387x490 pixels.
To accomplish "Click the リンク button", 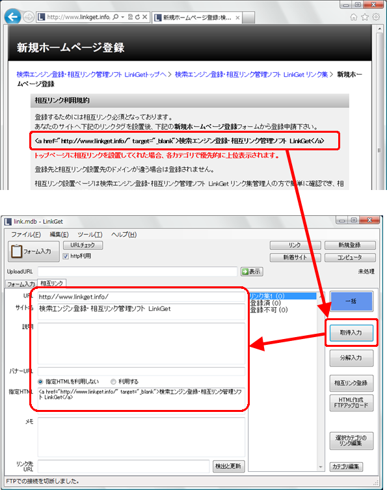I will (295, 245).
